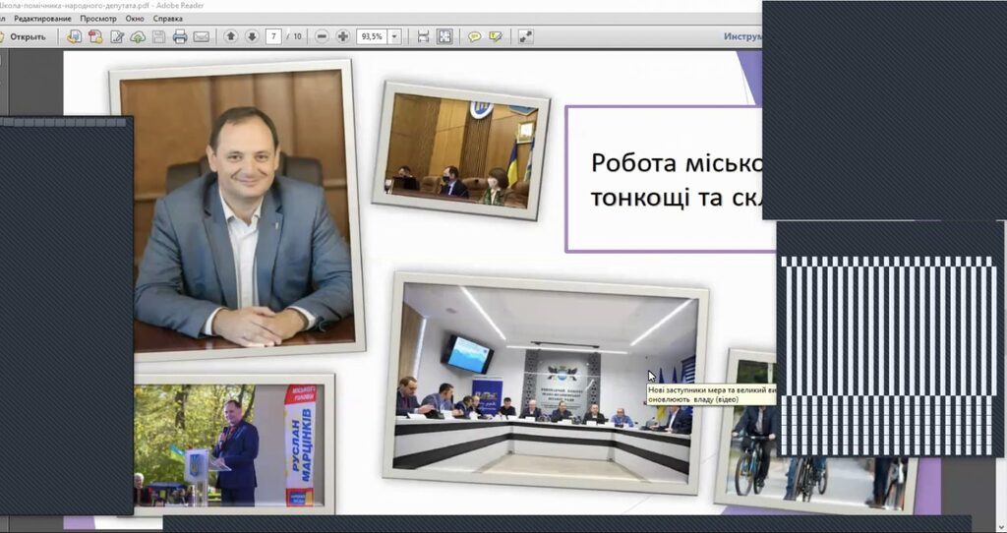Viewport: 1007px width, 533px height.
Task: Toggle fit one full page view
Action: [444, 36]
